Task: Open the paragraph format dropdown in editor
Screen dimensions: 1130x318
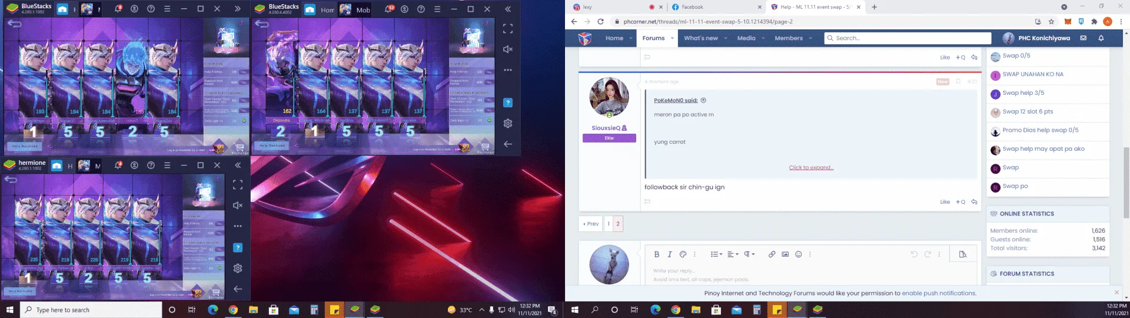Action: [749, 254]
